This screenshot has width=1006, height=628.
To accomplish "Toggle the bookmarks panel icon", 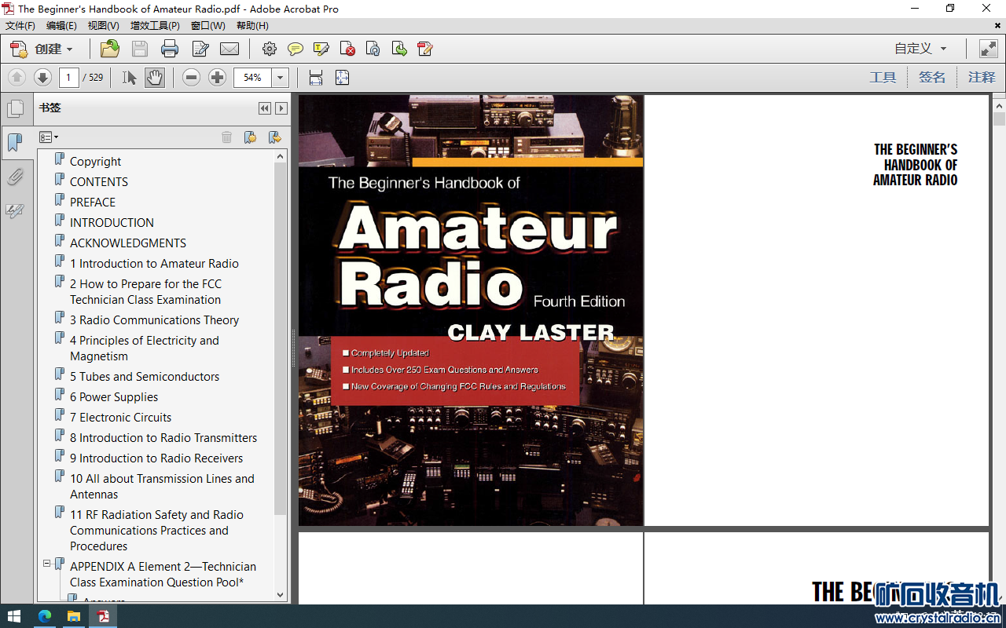I will 15,142.
